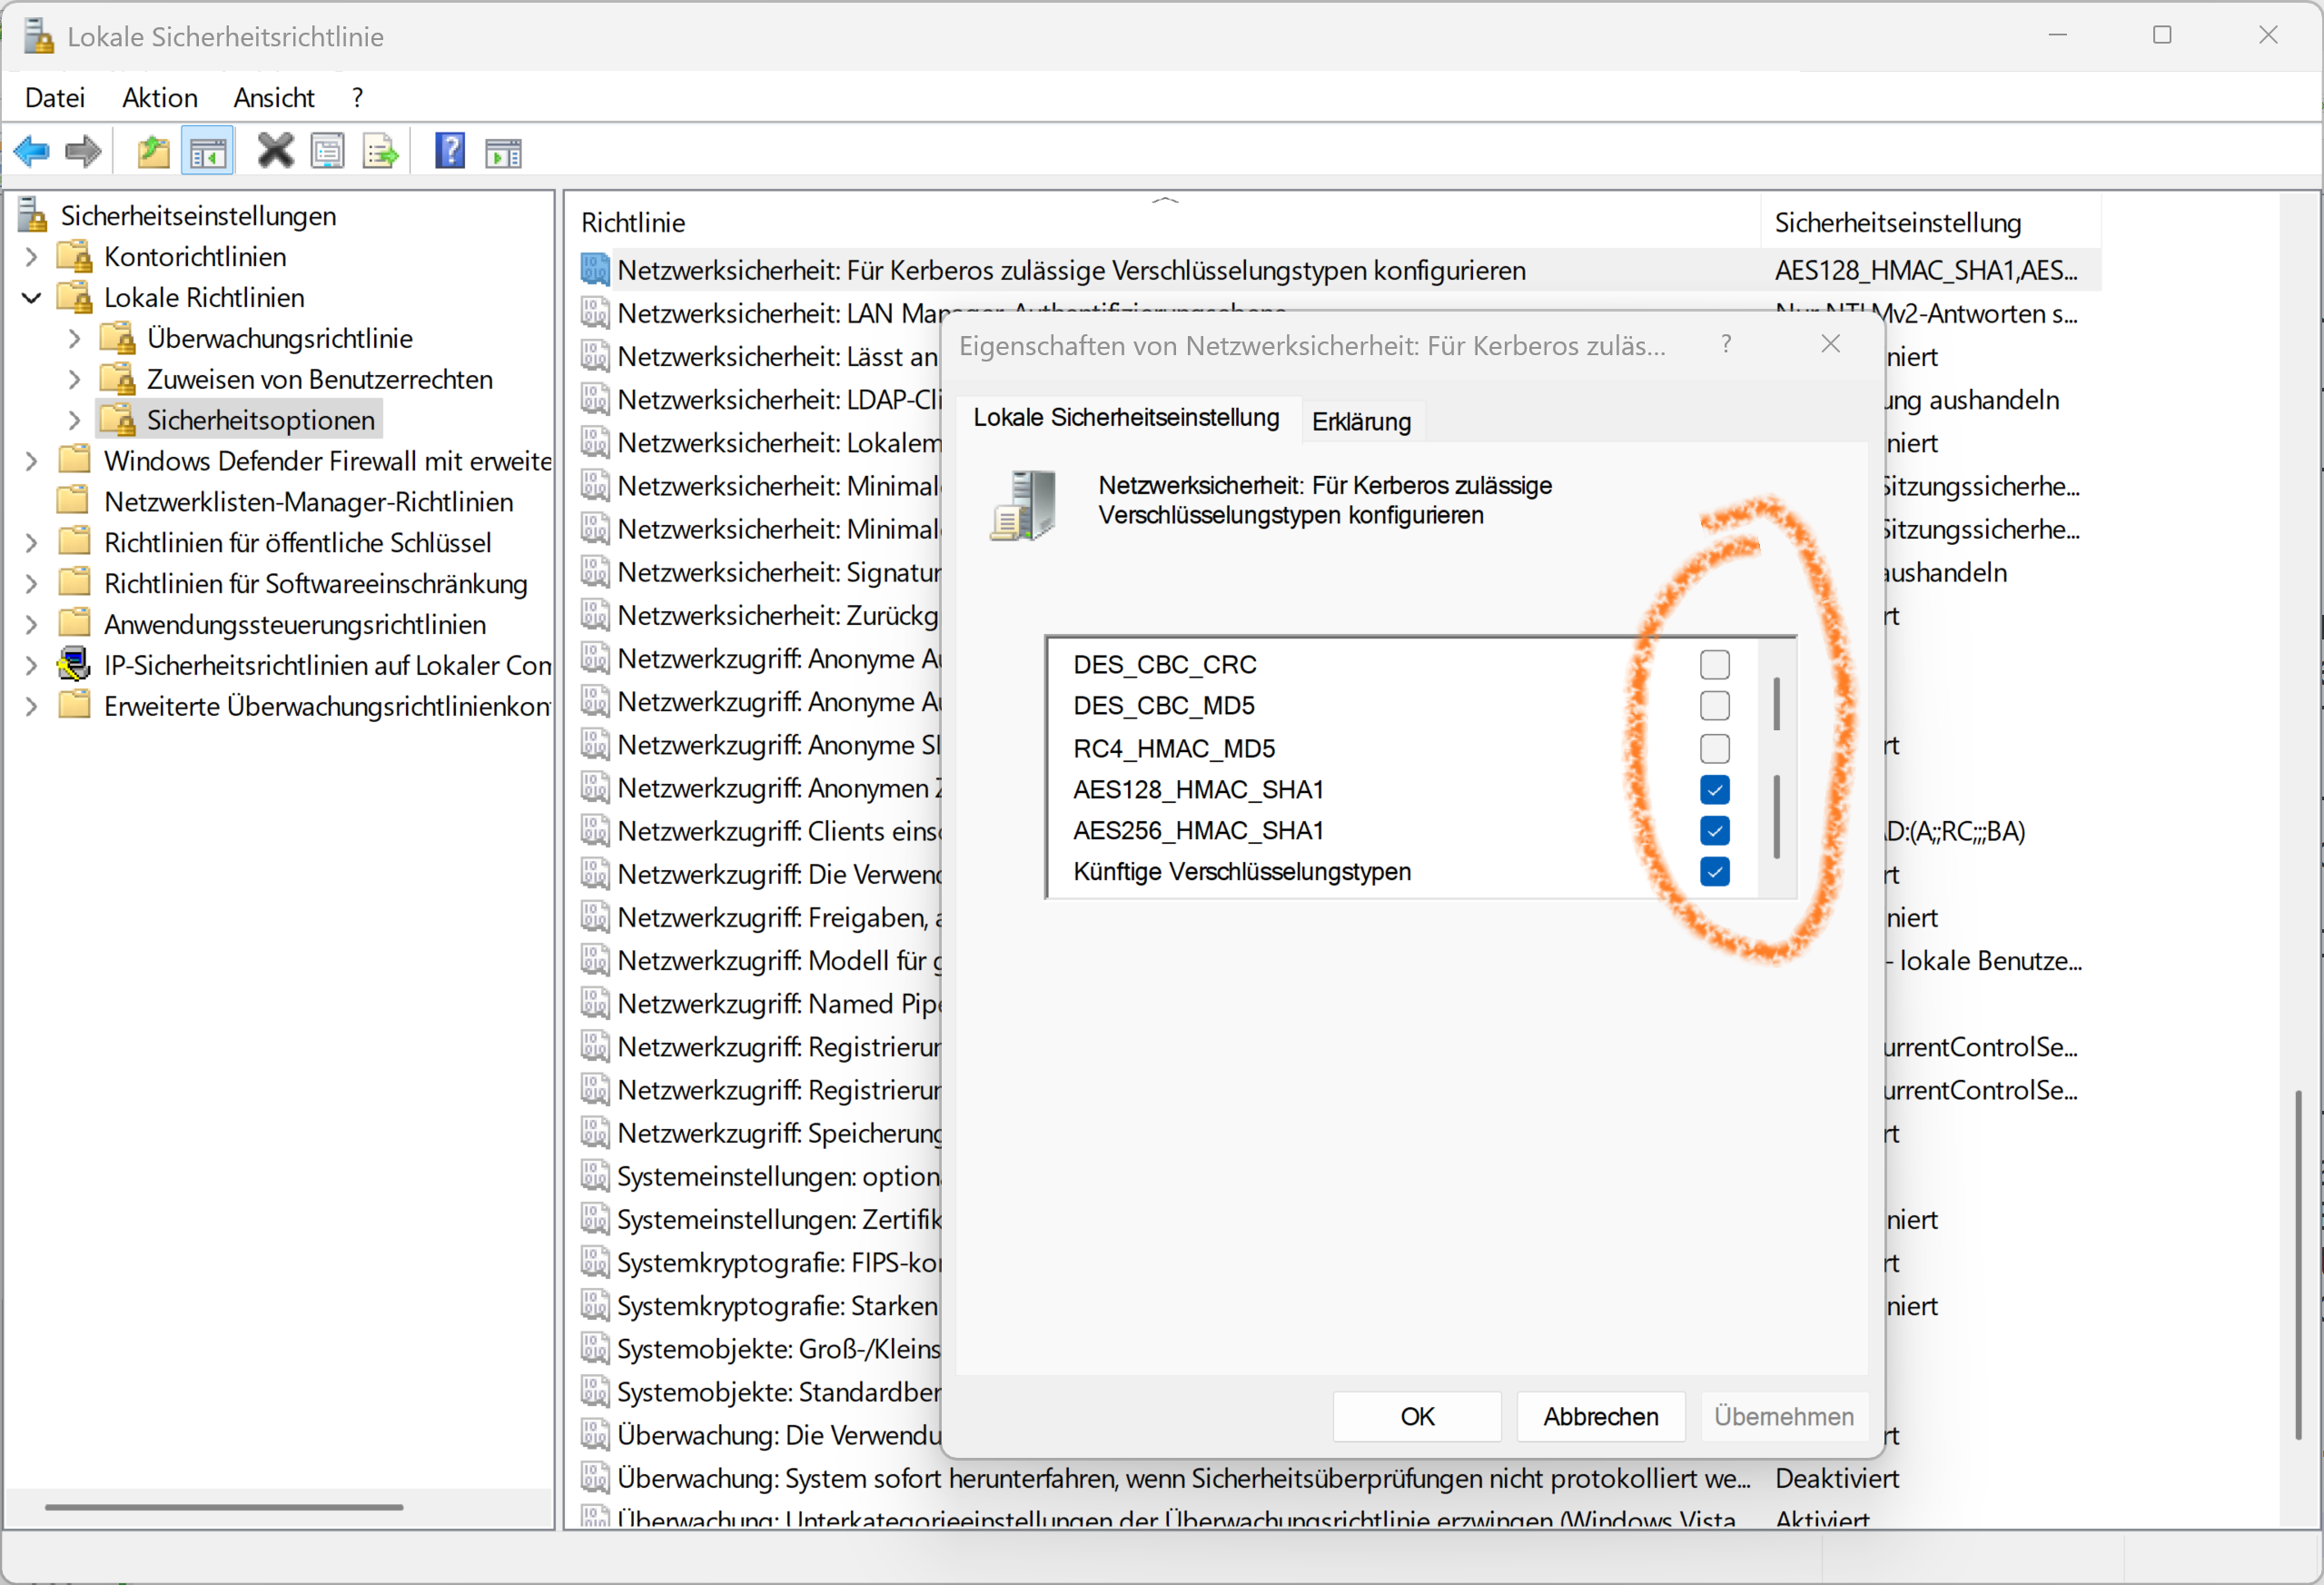Click the OK button in dialog
Viewport: 2324px width, 1585px height.
[1416, 1416]
